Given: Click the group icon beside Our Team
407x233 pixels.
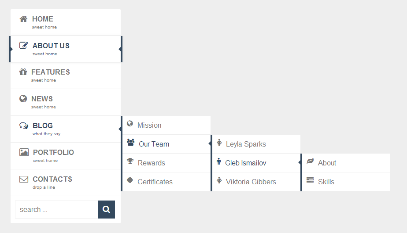Looking at the screenshot, I should pyautogui.click(x=130, y=143).
